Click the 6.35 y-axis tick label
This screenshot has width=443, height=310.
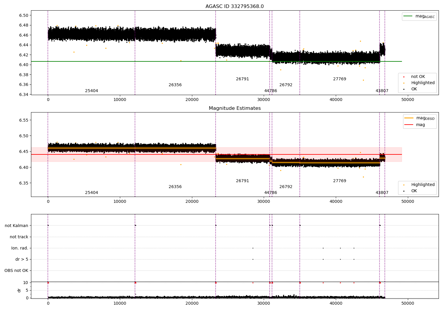point(24,183)
